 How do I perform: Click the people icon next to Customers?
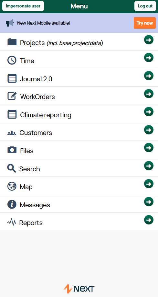tap(12, 133)
